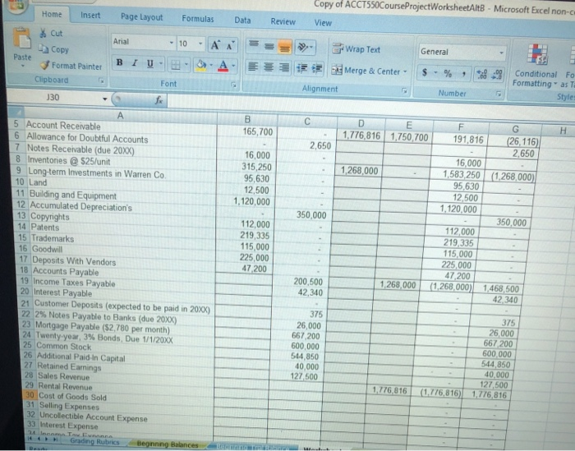Open the Review ribbon tab
Image resolution: width=575 pixels, height=451 pixels.
(x=283, y=21)
